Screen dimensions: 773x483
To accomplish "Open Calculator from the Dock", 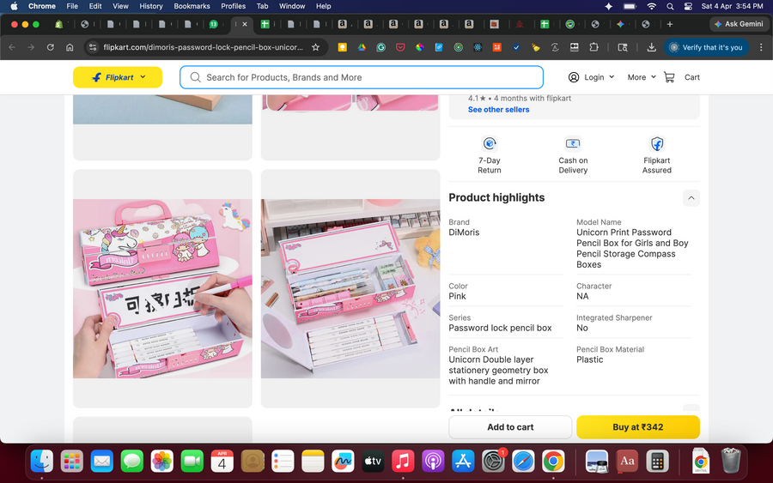I will click(657, 462).
